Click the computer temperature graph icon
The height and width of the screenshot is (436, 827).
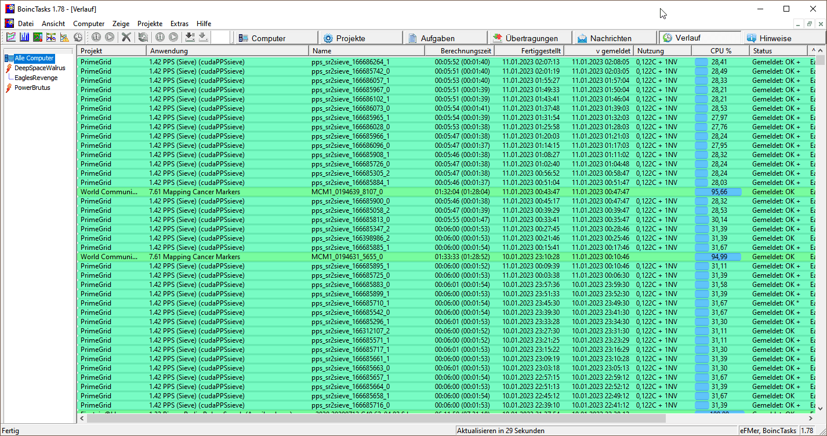[37, 37]
